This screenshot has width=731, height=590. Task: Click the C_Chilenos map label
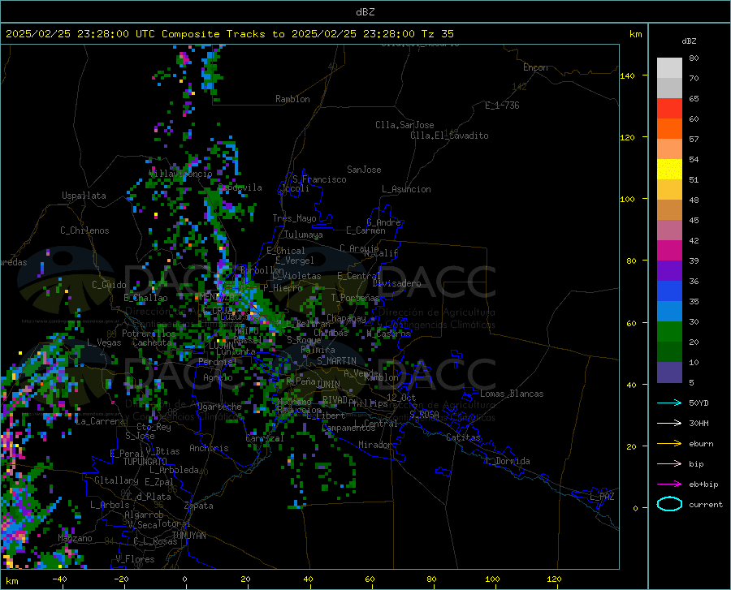(x=84, y=230)
